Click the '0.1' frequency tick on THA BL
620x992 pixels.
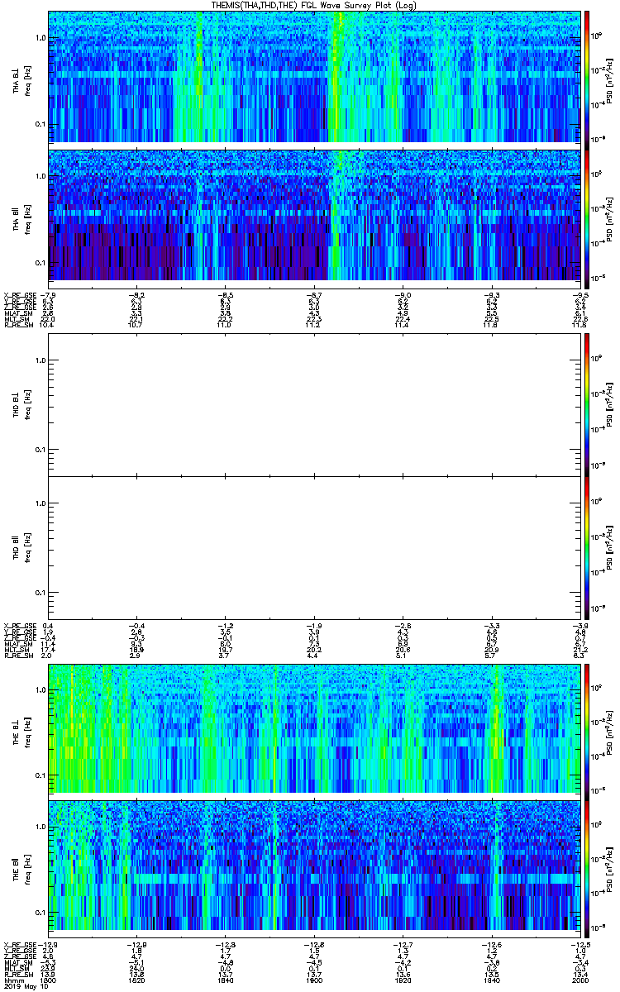click(41, 125)
